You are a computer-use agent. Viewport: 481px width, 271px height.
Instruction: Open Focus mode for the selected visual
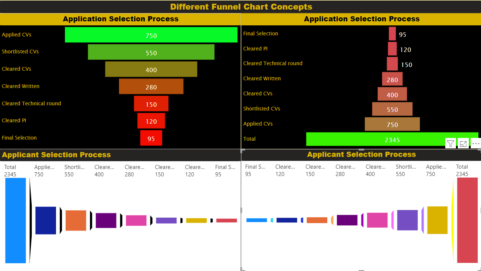tap(463, 144)
